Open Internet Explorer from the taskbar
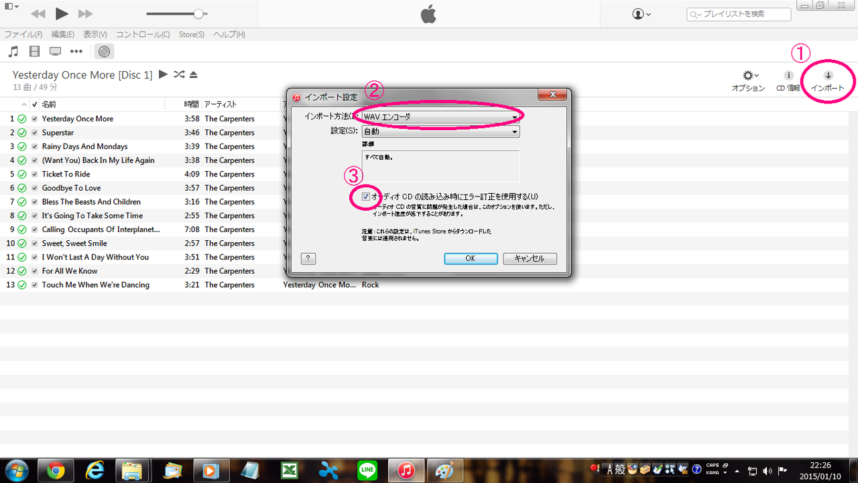The height and width of the screenshot is (483, 858). 95,471
